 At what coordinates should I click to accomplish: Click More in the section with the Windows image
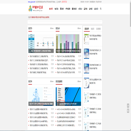click(x=79, y=82)
